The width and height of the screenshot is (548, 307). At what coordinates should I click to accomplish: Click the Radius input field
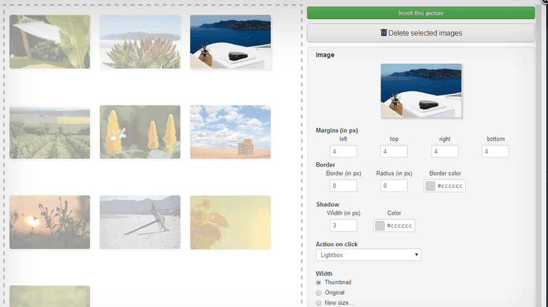[393, 185]
